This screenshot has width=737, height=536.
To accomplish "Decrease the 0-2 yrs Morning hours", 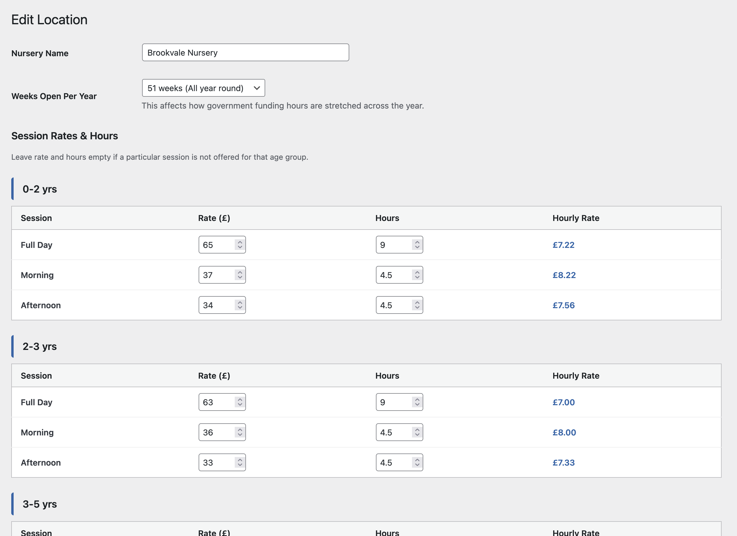I will click(417, 278).
